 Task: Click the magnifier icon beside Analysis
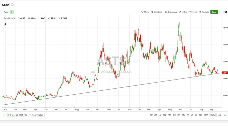coord(200,12)
